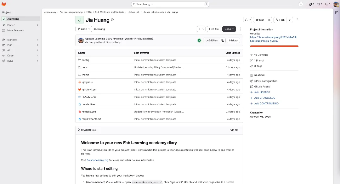Open merge requests counter icon
The width and height of the screenshot is (340, 184).
[320, 4]
